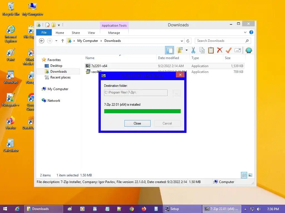285x213 pixels.
Task: Sort by the Type column header
Action: tap(195, 58)
